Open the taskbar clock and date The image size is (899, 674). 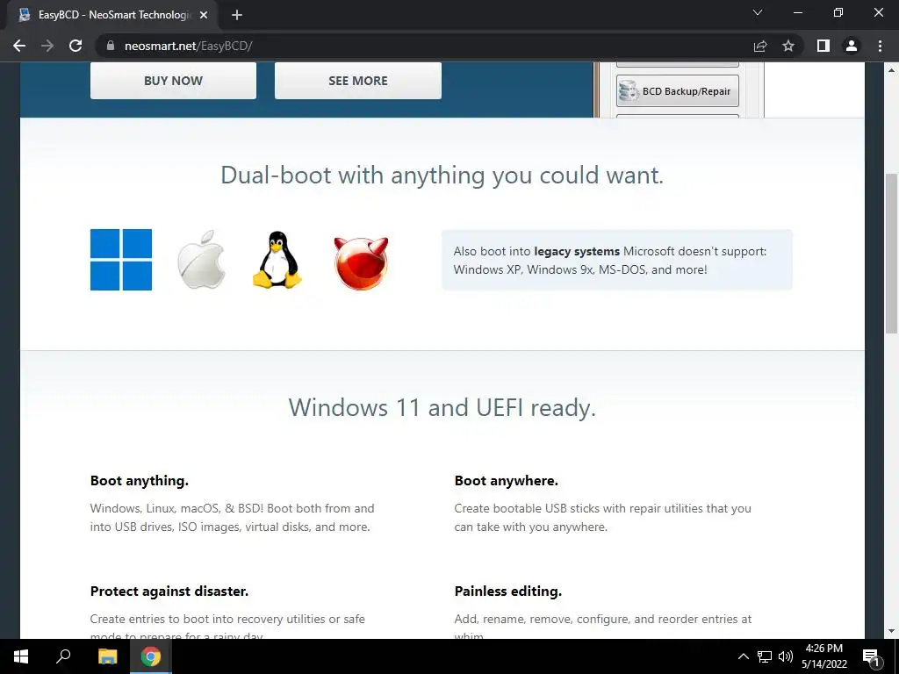tap(824, 656)
